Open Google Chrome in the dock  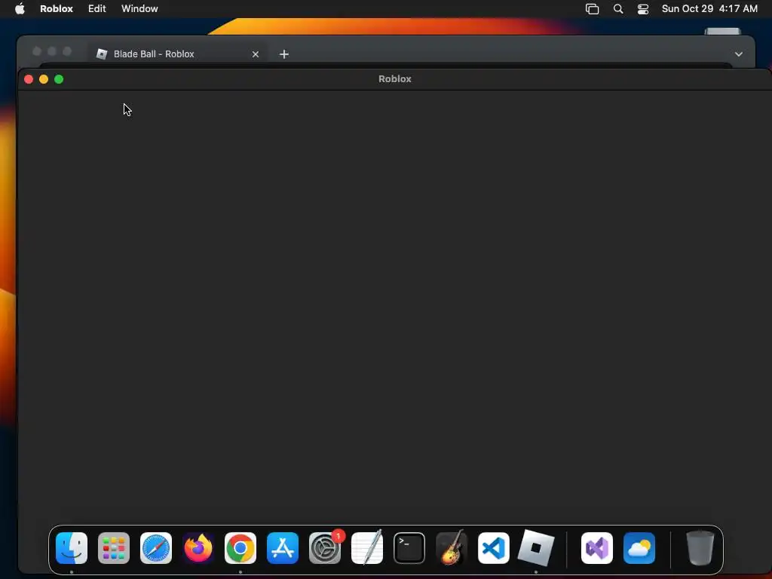[240, 548]
